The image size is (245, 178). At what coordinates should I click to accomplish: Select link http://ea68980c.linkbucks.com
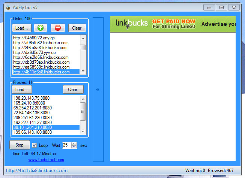(x=46, y=67)
